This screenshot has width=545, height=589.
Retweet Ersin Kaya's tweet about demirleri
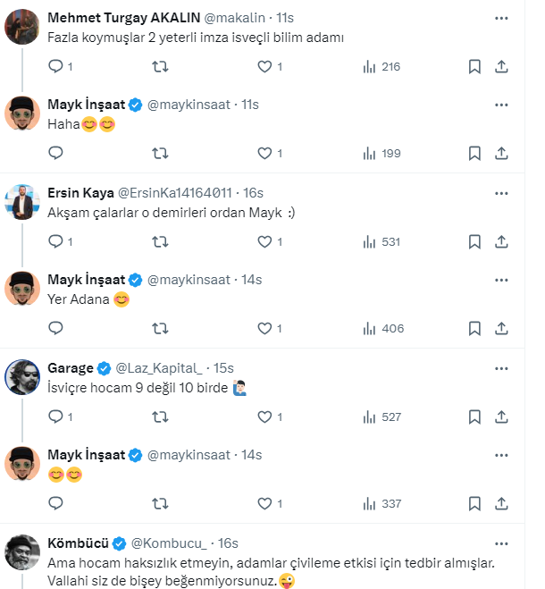click(x=160, y=241)
